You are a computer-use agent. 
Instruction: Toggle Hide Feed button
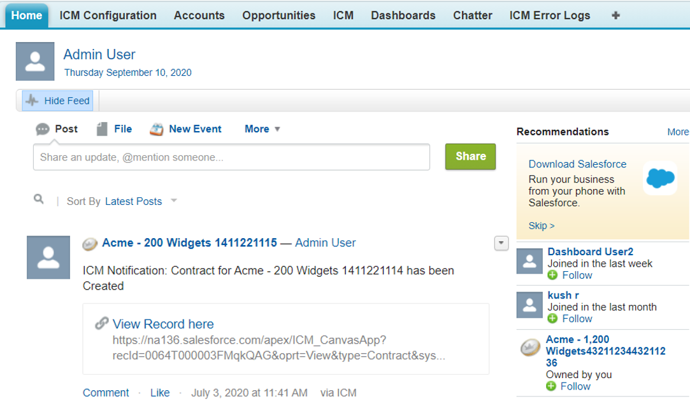click(57, 101)
